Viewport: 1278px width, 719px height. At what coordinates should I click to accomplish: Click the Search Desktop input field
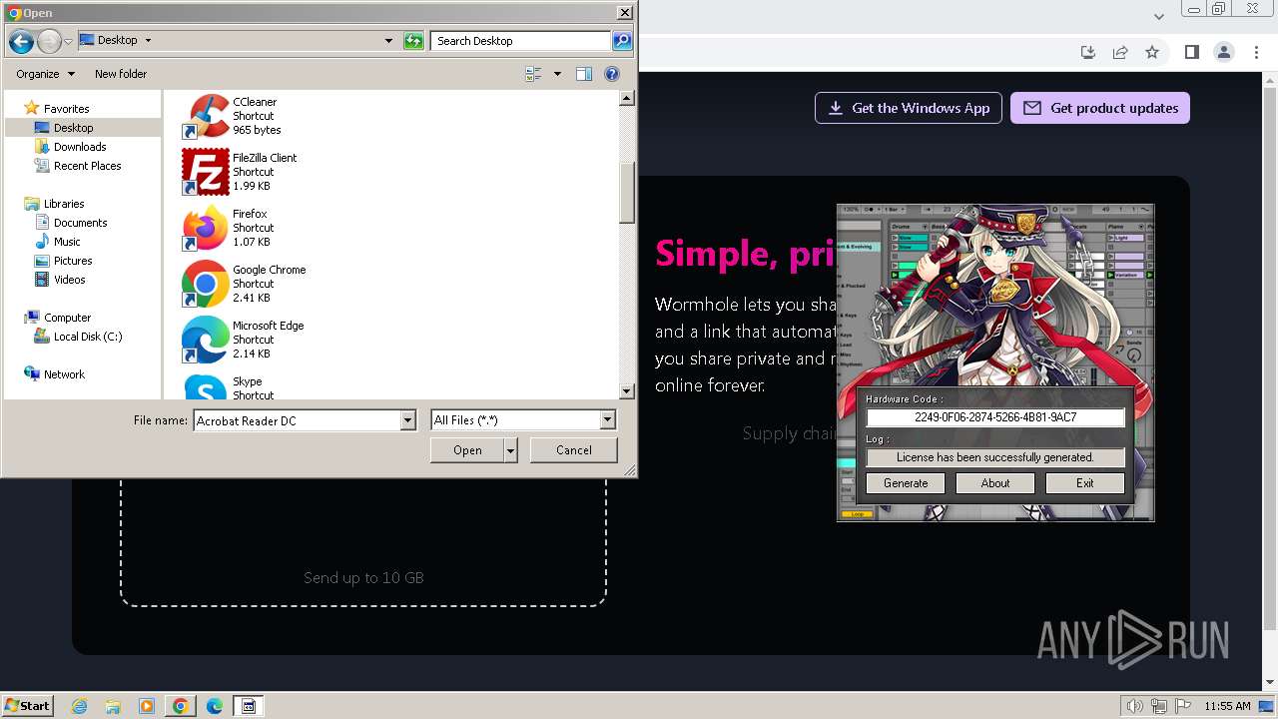(x=521, y=41)
